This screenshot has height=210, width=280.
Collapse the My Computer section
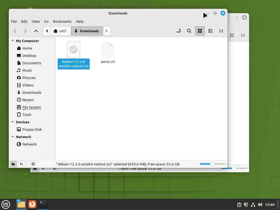point(13,41)
